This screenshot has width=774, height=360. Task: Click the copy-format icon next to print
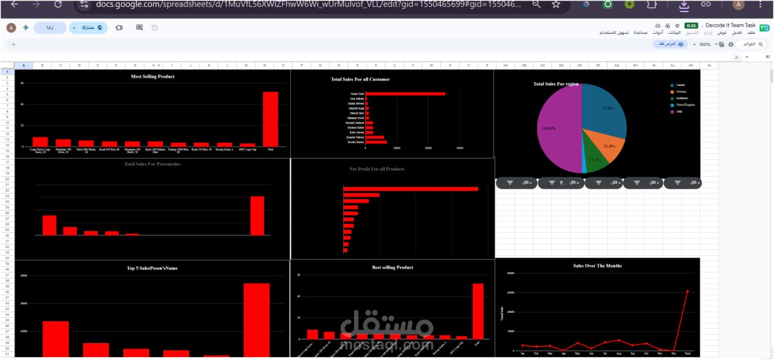tap(721, 44)
